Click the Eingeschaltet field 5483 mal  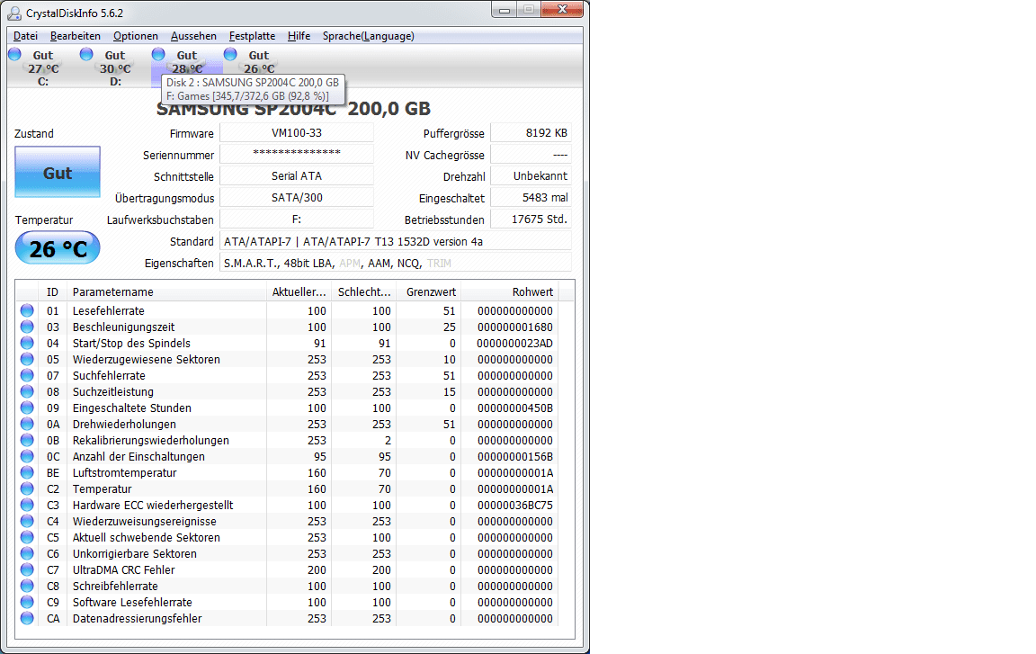[531, 198]
